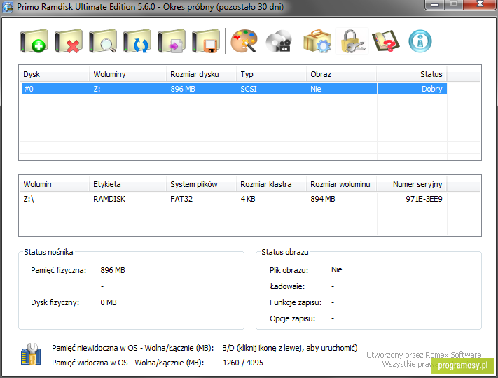Click the Plik obrazu Nie value
Screen dimensions: 498x378
(x=337, y=269)
